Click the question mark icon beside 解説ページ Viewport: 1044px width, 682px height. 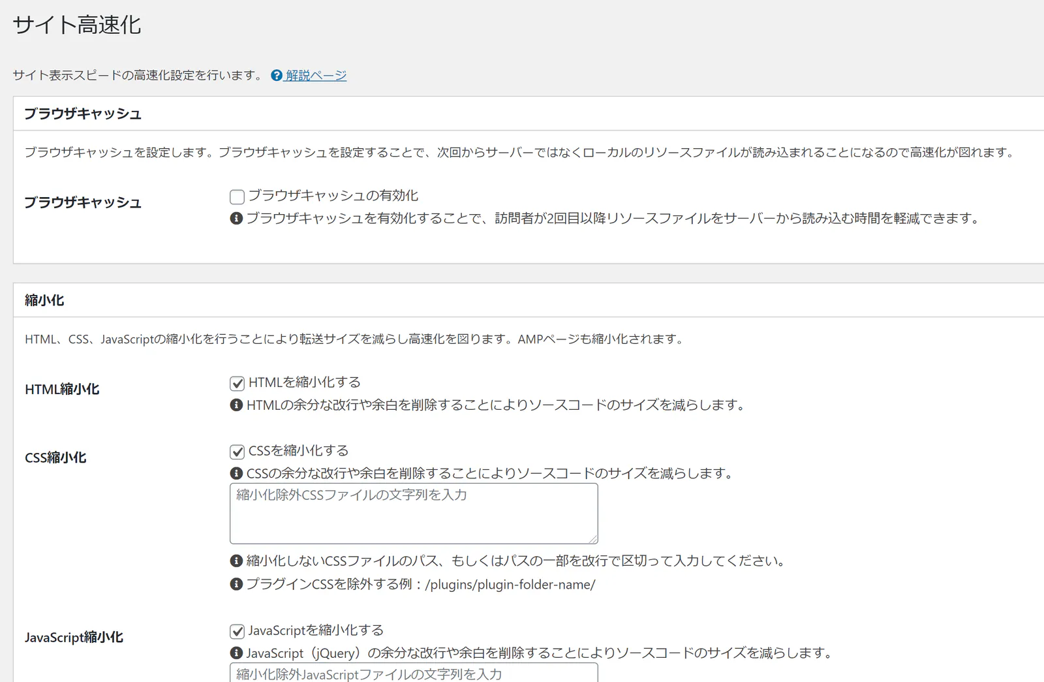[x=277, y=76]
